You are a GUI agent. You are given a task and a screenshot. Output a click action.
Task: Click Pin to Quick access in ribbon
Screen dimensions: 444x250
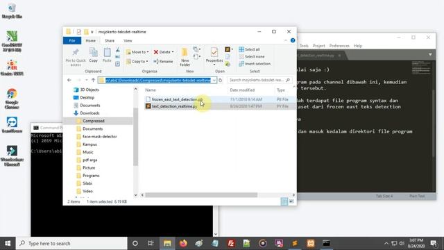pos(76,57)
